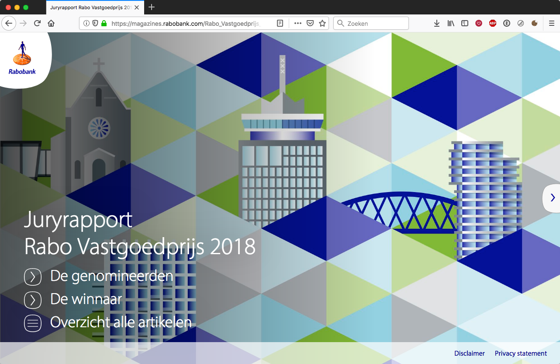Open the Library bookshelf icon
Image resolution: width=560 pixels, height=364 pixels.
pyautogui.click(x=451, y=24)
